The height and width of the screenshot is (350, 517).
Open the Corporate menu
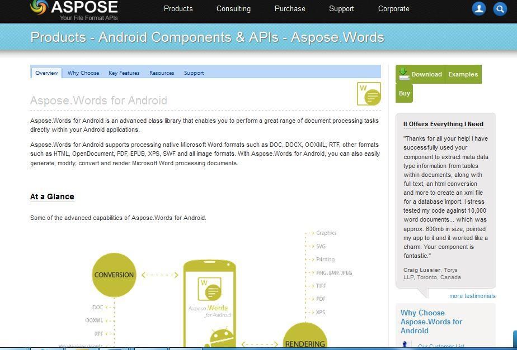(393, 9)
